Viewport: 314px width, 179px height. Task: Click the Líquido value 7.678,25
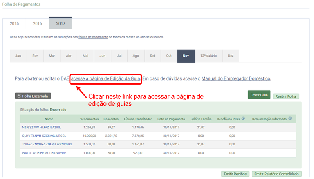[138, 136]
